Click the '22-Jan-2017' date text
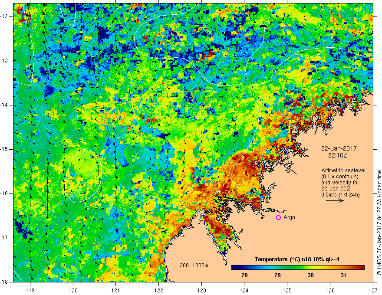Viewport: 382px width, 295px height. (x=339, y=148)
